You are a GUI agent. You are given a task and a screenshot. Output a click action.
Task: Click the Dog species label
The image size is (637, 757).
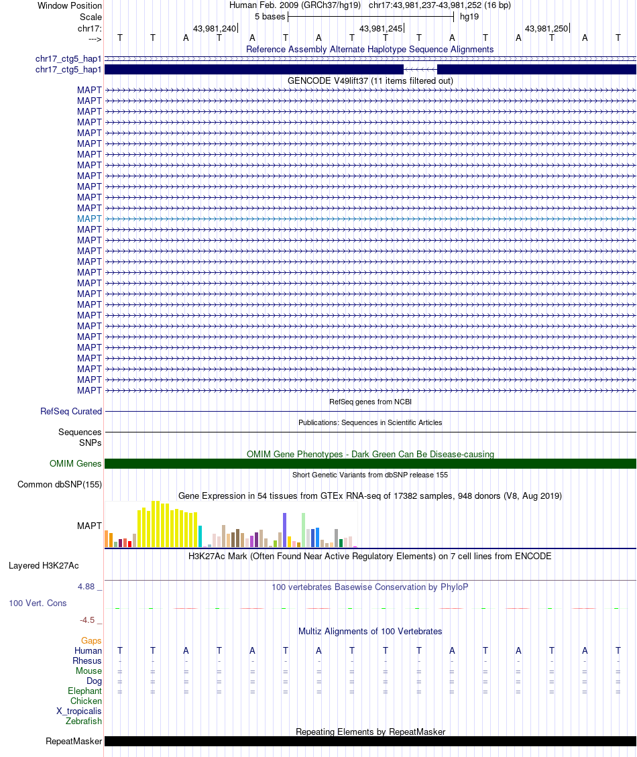(94, 681)
